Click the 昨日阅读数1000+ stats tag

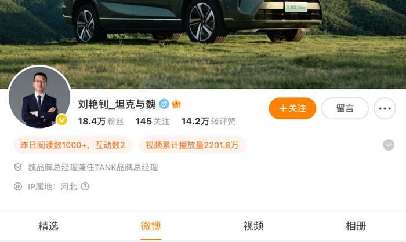click(x=73, y=145)
